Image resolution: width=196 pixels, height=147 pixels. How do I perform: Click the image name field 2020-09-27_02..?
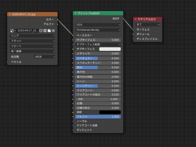click(27, 30)
